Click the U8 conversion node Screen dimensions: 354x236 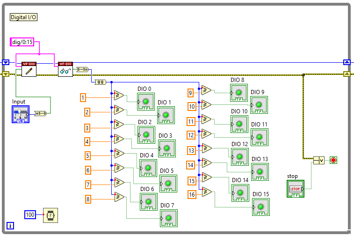tap(100, 82)
